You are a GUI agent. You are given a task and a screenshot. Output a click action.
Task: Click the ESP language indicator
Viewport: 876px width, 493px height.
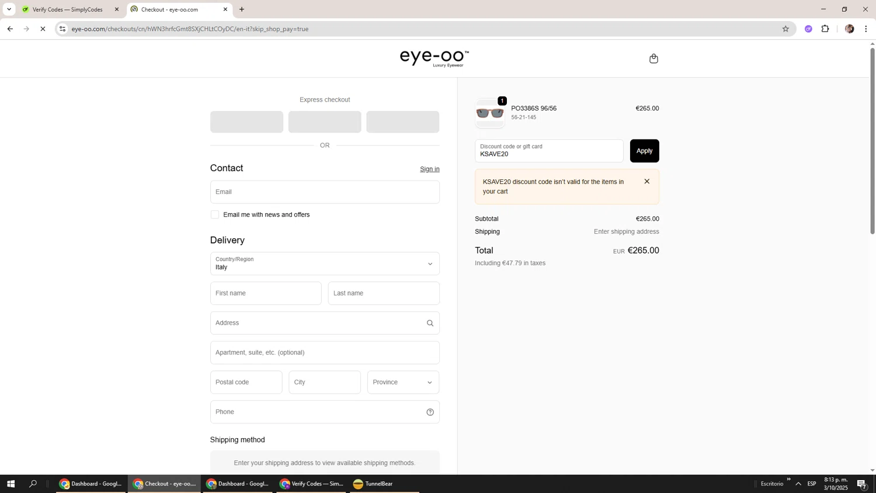click(x=812, y=484)
